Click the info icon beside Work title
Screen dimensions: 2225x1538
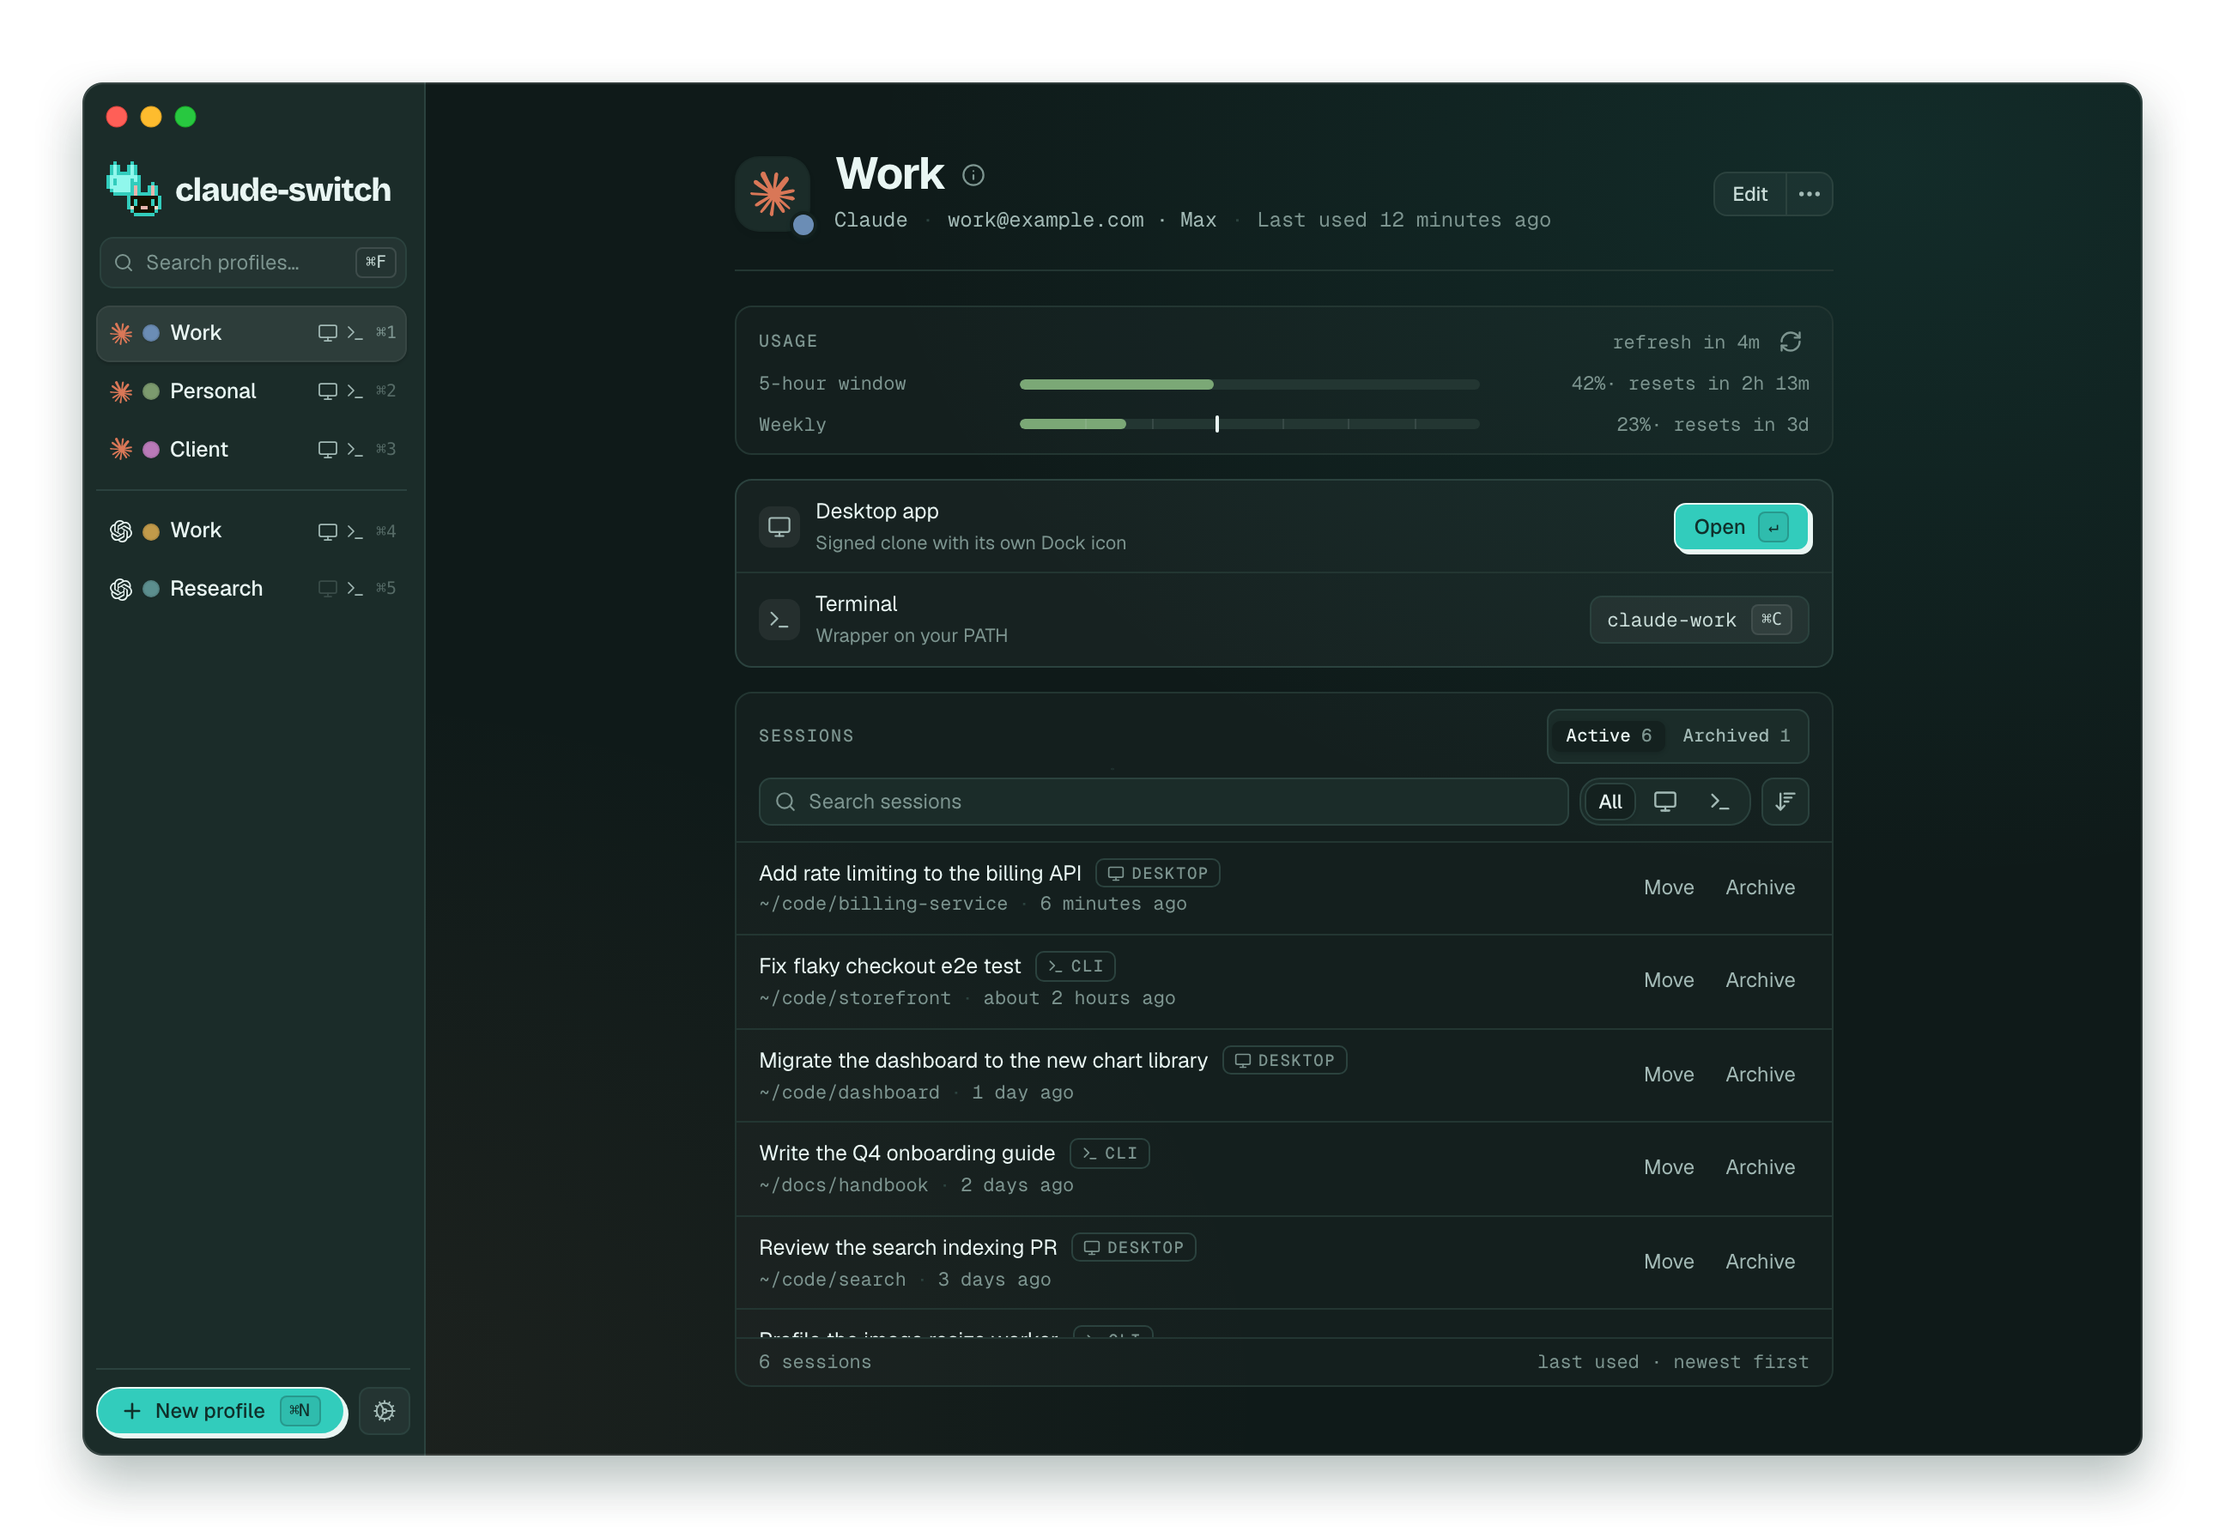click(973, 175)
